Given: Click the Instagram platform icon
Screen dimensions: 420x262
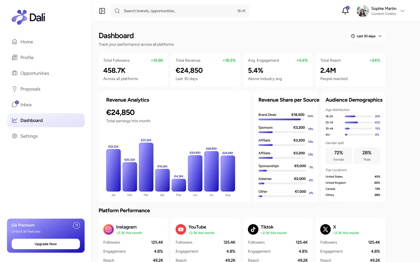Looking at the screenshot, I should [108, 229].
